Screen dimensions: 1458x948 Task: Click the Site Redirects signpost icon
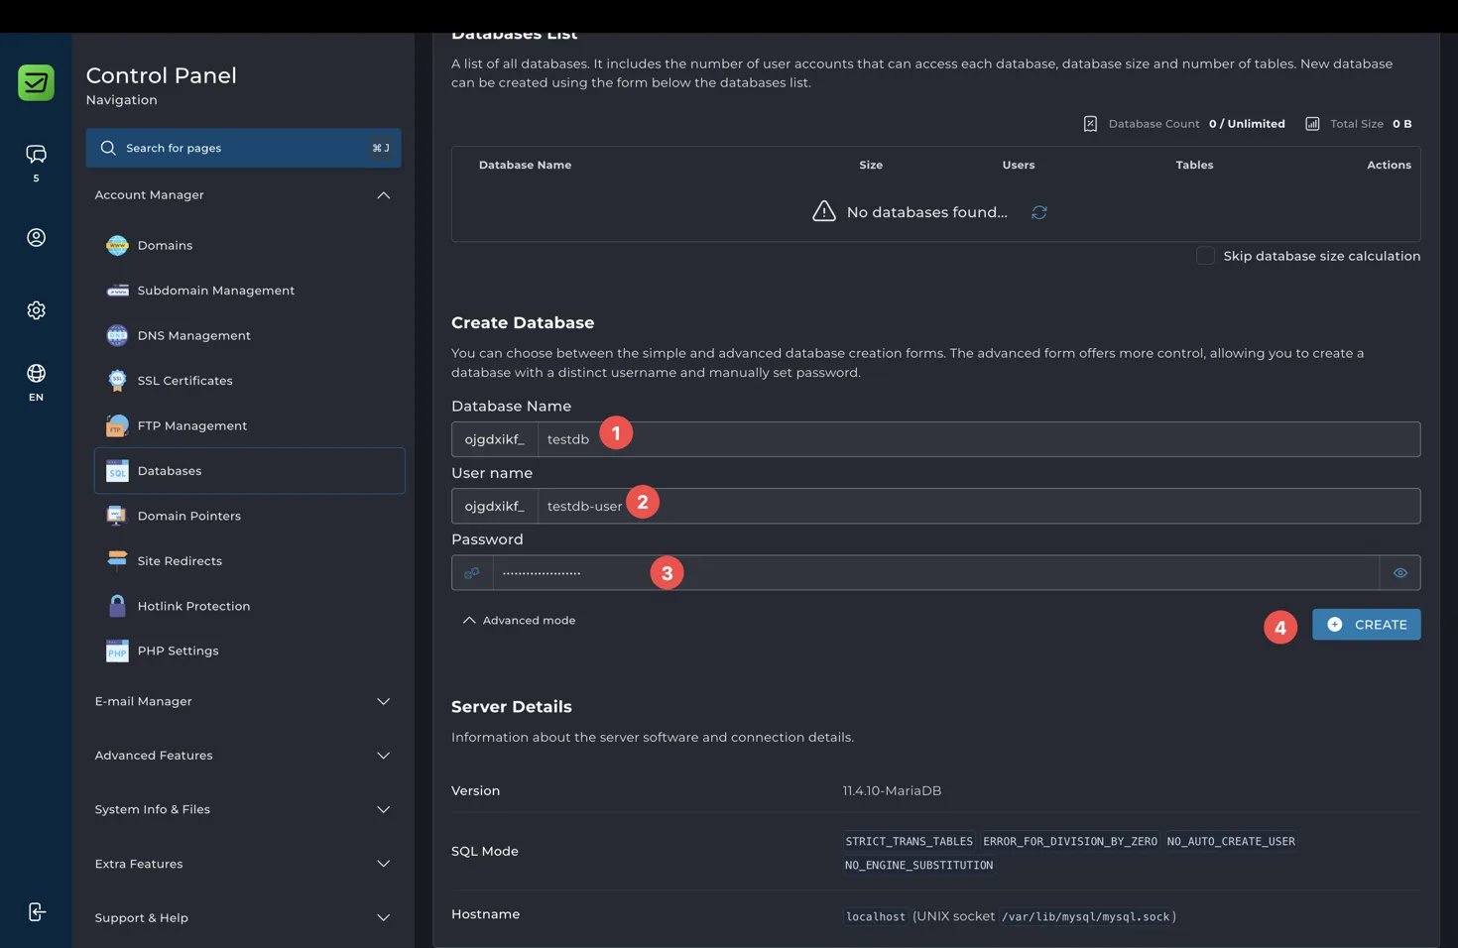[x=117, y=561]
